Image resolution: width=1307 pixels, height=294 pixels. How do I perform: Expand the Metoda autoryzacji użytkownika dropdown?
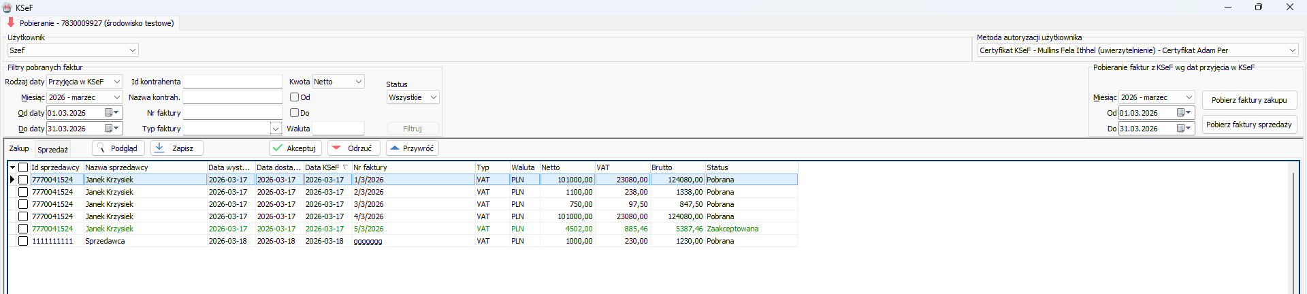[1292, 50]
